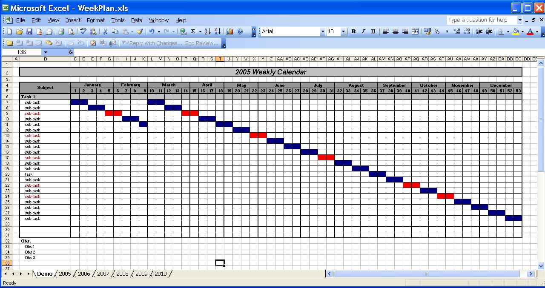
Task: Open the Chart Wizard
Action: 230,31
